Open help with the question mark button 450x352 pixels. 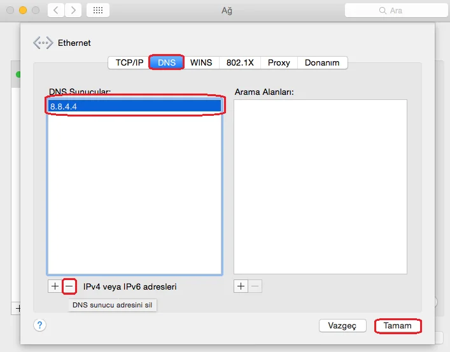click(x=39, y=325)
